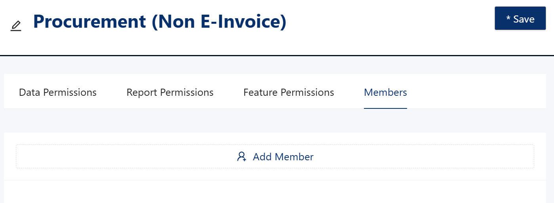This screenshot has height=203, width=554.
Task: Rename the role using the pencil icon
Action: tap(16, 26)
